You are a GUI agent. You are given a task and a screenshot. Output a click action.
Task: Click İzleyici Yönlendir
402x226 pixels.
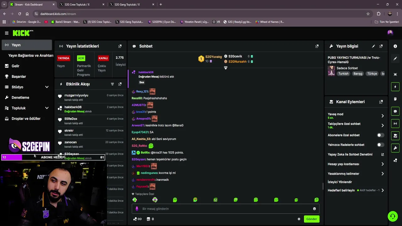pyautogui.click(x=340, y=182)
